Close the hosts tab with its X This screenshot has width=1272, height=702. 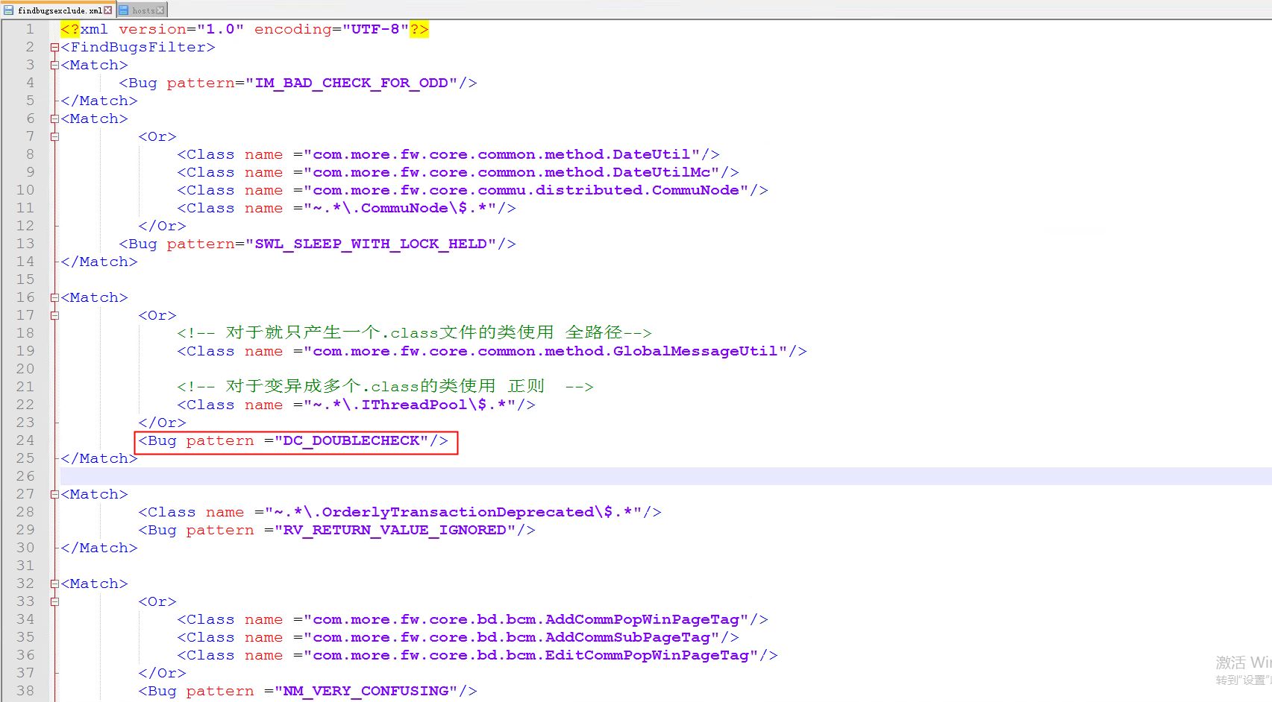click(160, 10)
